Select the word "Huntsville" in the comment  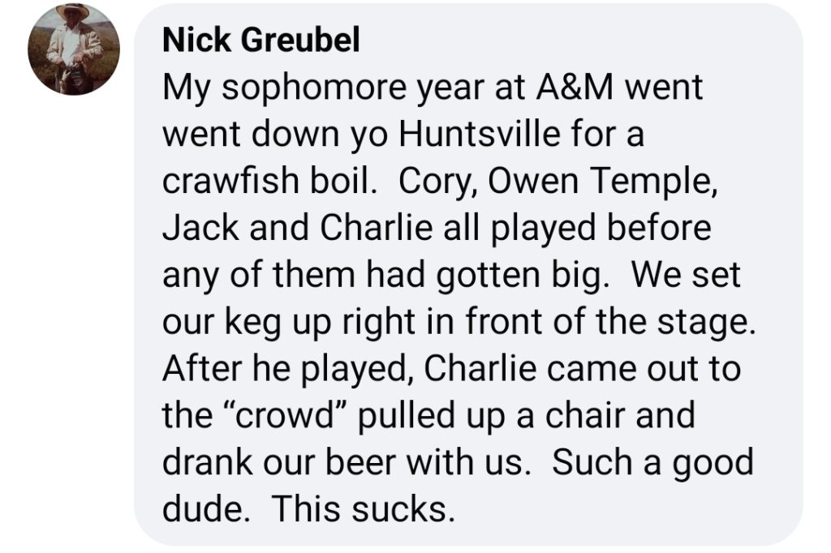click(479, 134)
